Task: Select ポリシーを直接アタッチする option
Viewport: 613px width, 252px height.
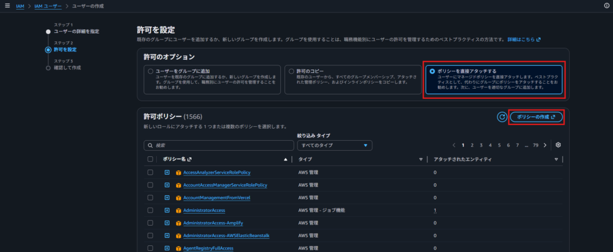Action: click(x=432, y=71)
